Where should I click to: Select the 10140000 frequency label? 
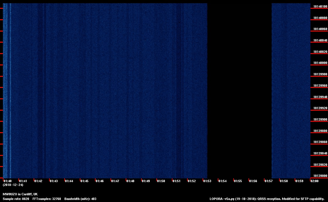[x=320, y=63]
